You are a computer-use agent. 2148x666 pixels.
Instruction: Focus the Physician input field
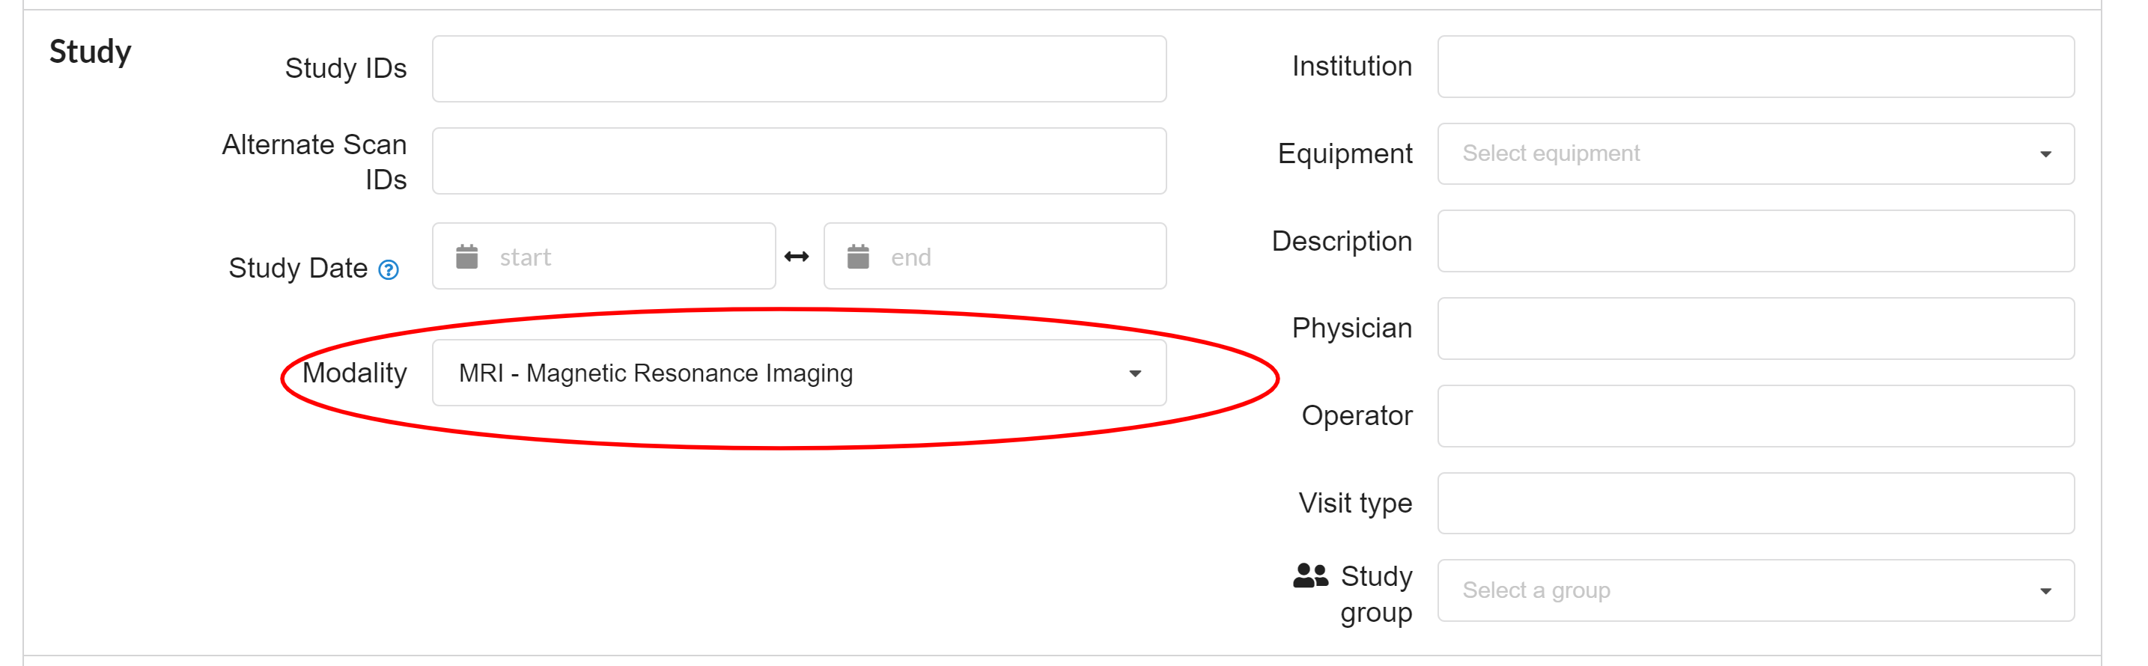(x=1754, y=329)
